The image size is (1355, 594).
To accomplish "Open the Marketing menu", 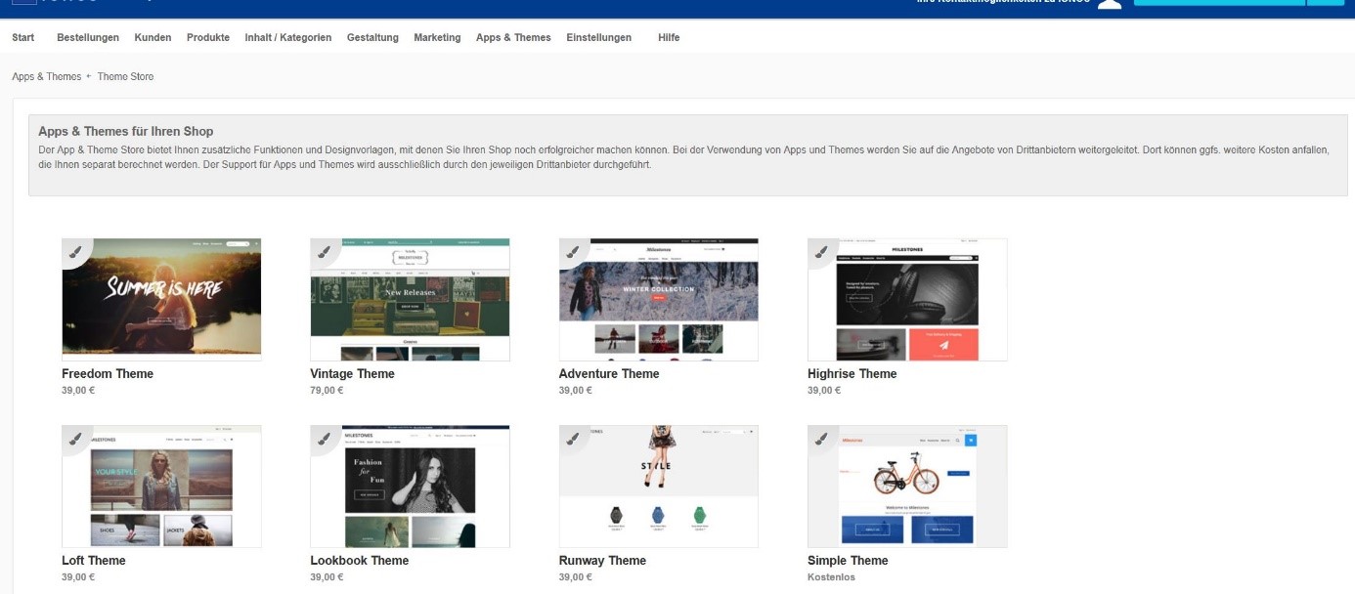I will click(437, 37).
